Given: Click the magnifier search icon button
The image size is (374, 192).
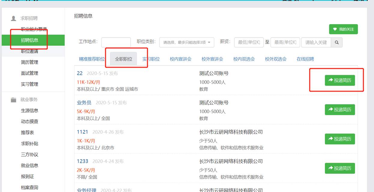Looking at the screenshot, I should pyautogui.click(x=336, y=42).
